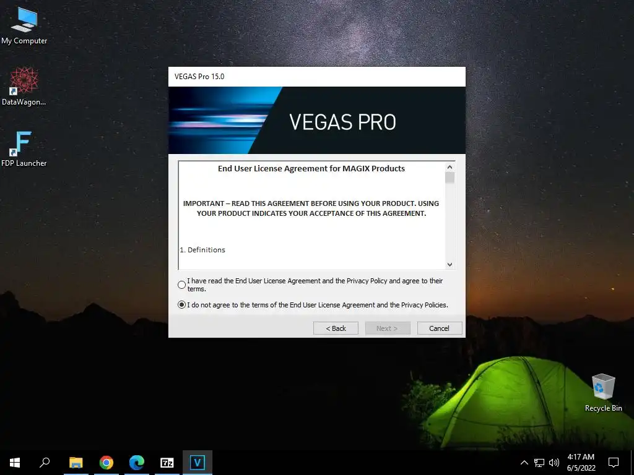Open My Computer desktop icon
634x475 pixels.
tap(24, 25)
